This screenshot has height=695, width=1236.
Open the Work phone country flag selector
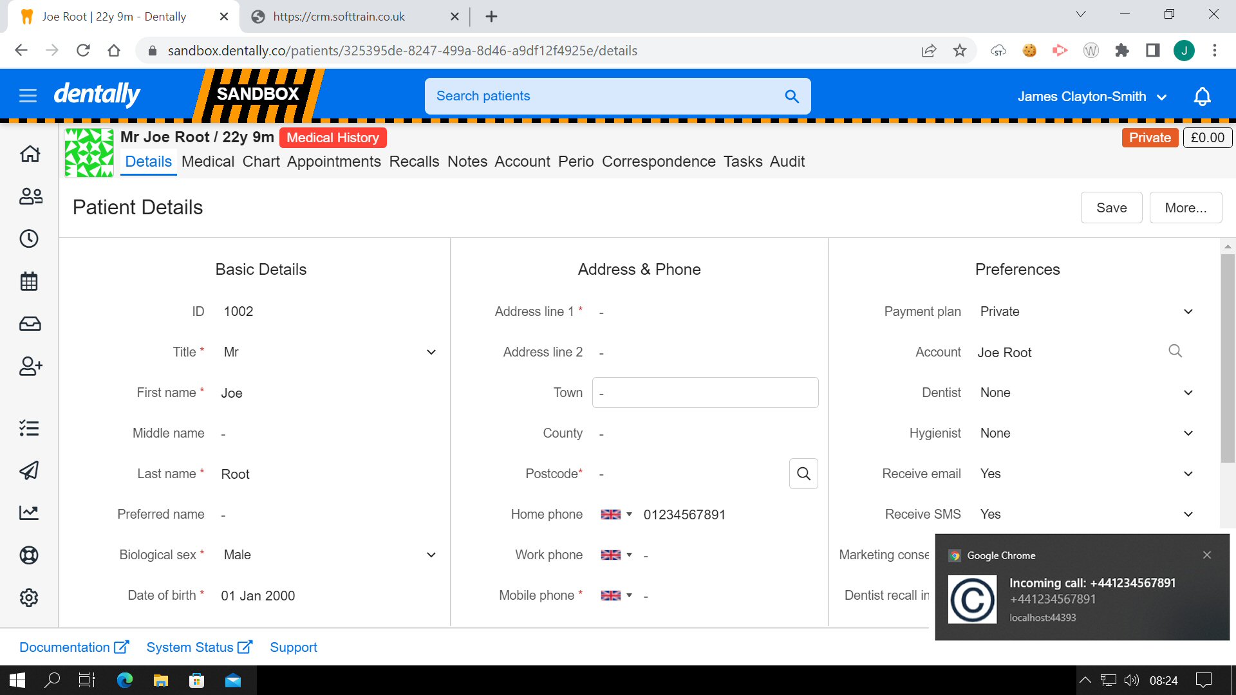tap(616, 555)
